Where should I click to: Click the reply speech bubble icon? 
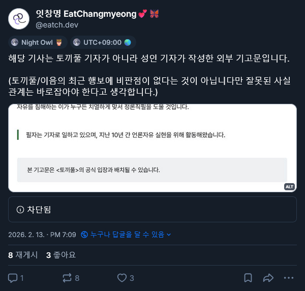tap(13, 278)
